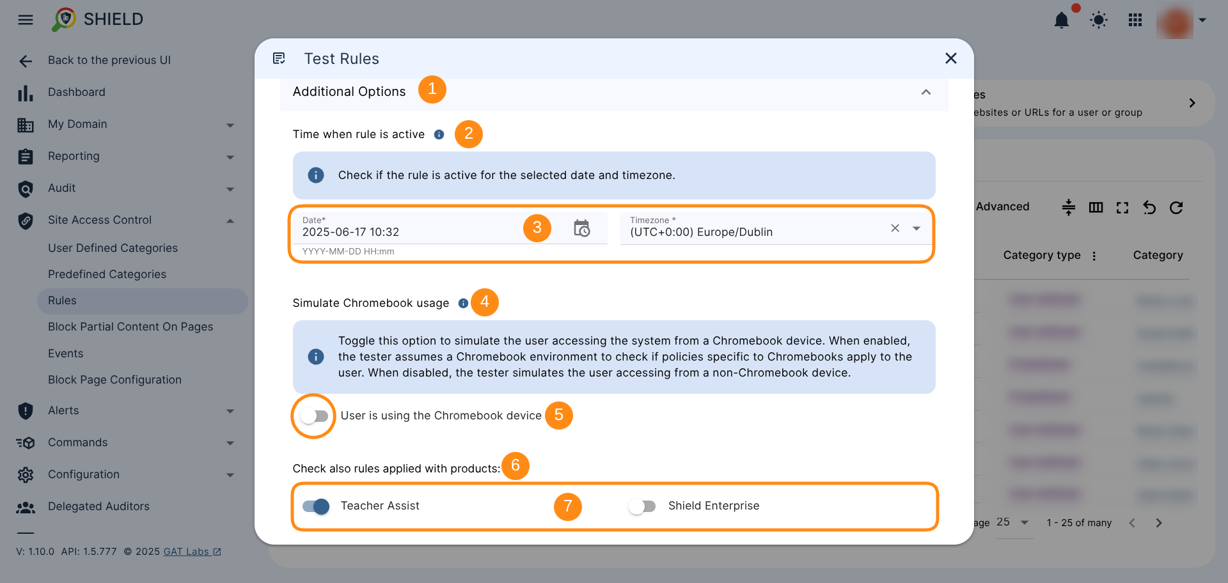
Task: Go back to the previous UI
Action: coord(109,60)
